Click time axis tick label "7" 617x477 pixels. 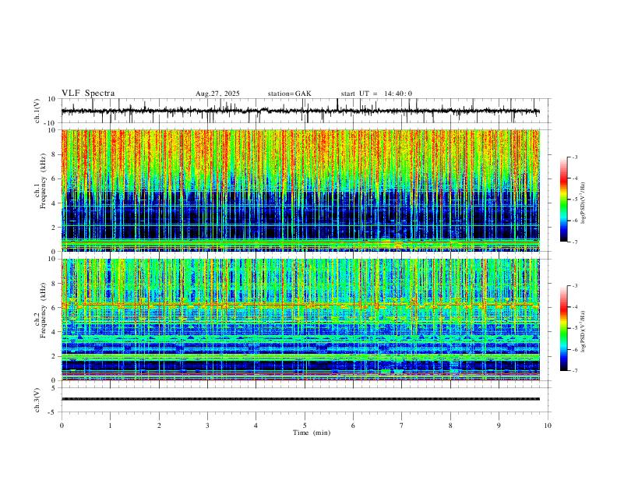point(402,426)
